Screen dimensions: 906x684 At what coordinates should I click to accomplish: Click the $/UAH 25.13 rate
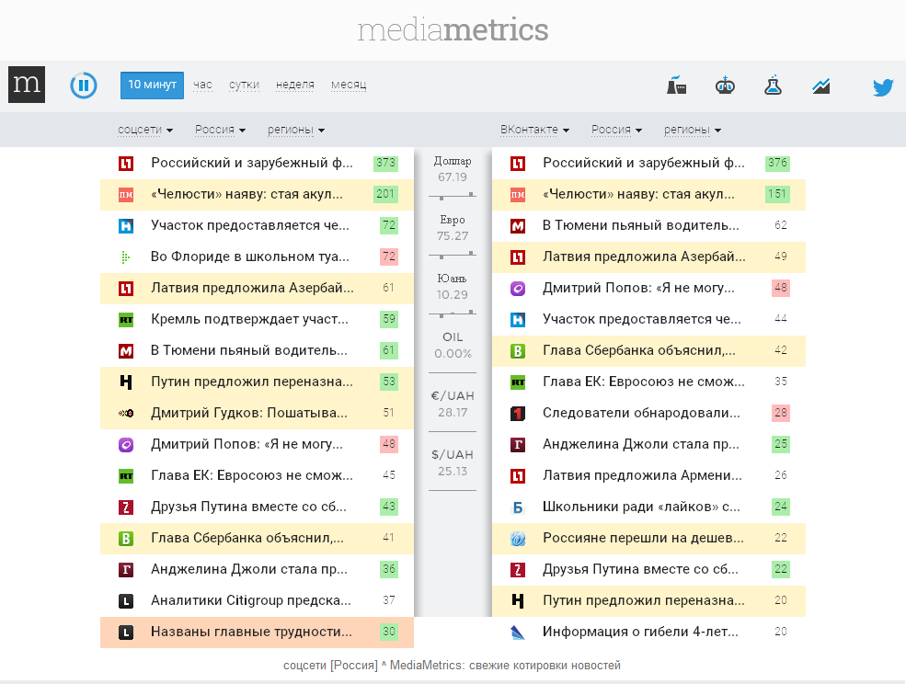(453, 462)
